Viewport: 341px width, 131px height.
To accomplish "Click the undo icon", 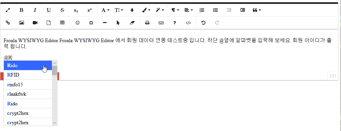I will [203, 23].
